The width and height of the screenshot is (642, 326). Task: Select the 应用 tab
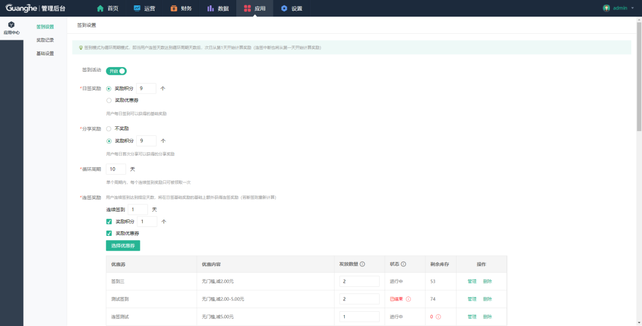254,8
